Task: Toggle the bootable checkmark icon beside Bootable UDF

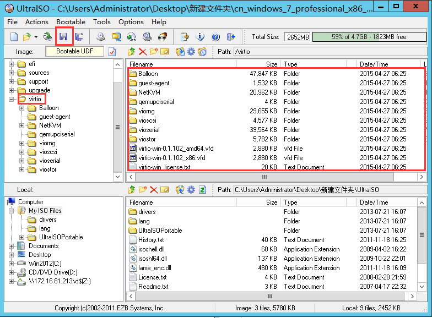Action: pyautogui.click(x=112, y=52)
